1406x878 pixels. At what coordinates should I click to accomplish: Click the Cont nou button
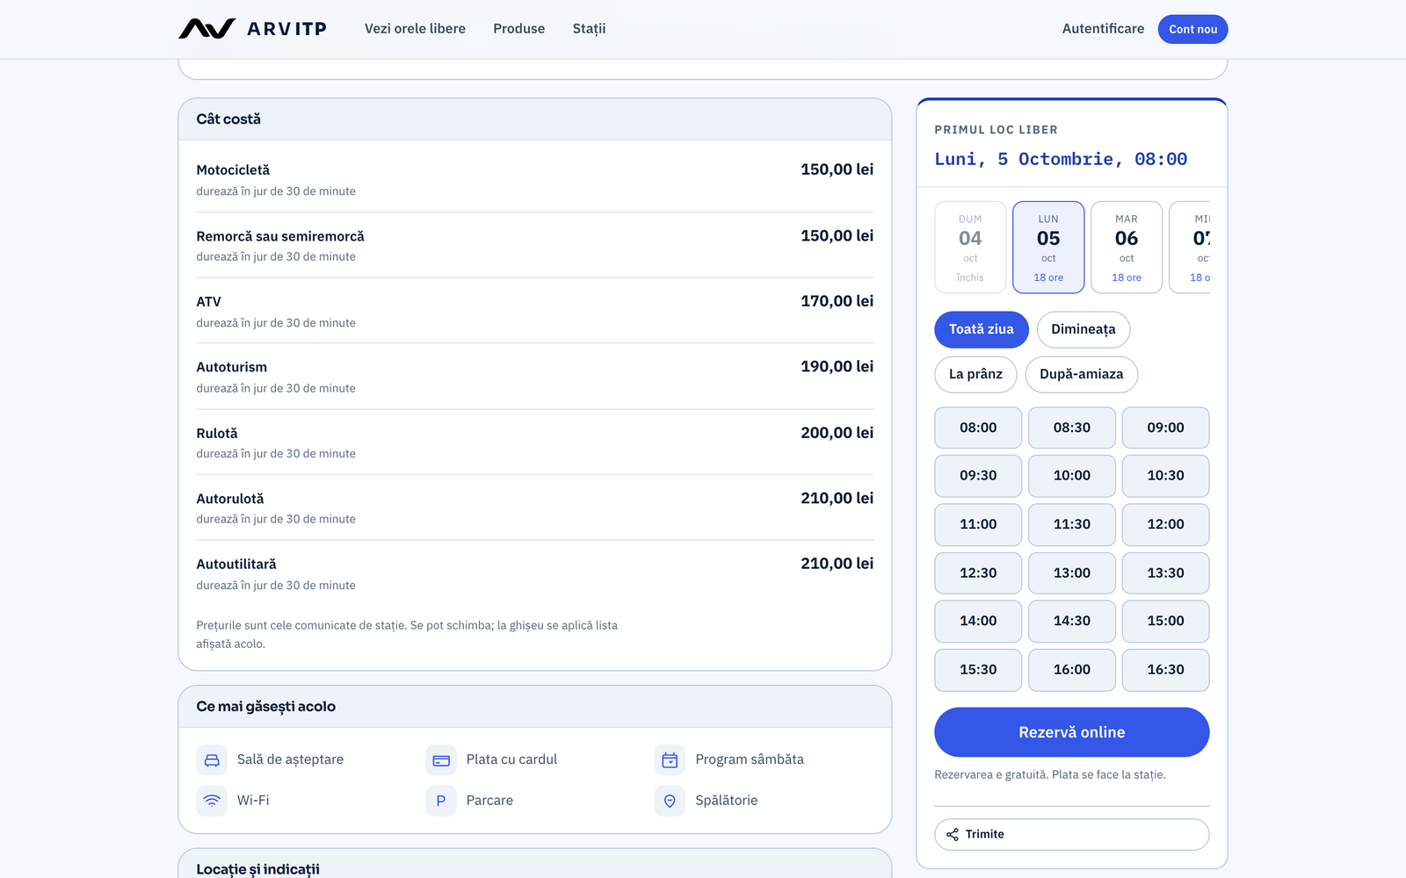pos(1192,29)
